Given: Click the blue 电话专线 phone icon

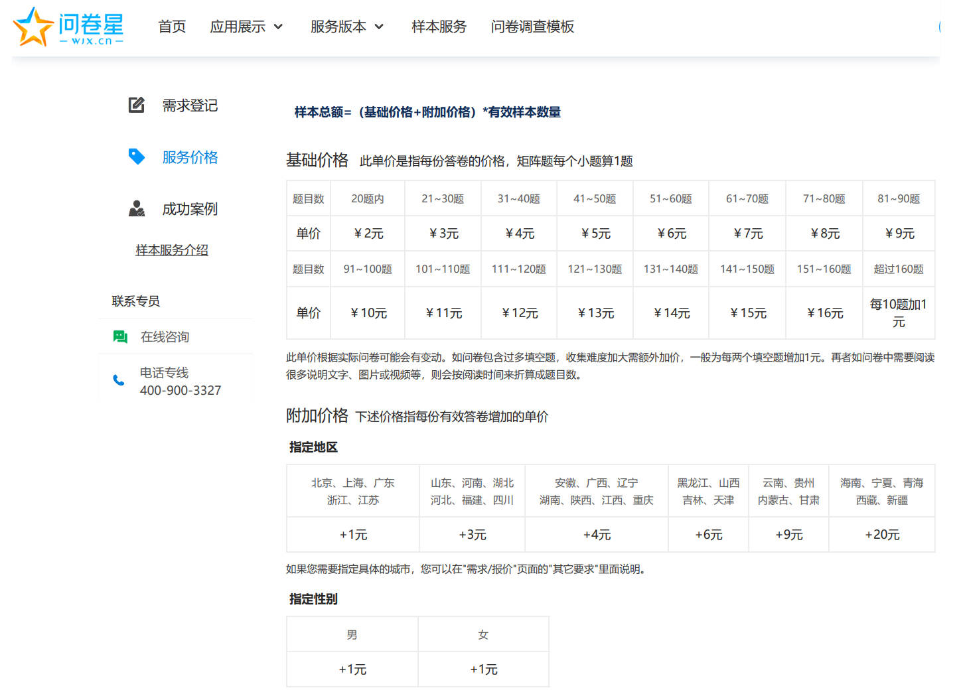Looking at the screenshot, I should [119, 380].
